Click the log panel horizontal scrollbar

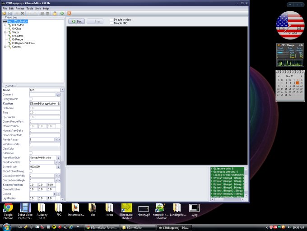click(227, 199)
